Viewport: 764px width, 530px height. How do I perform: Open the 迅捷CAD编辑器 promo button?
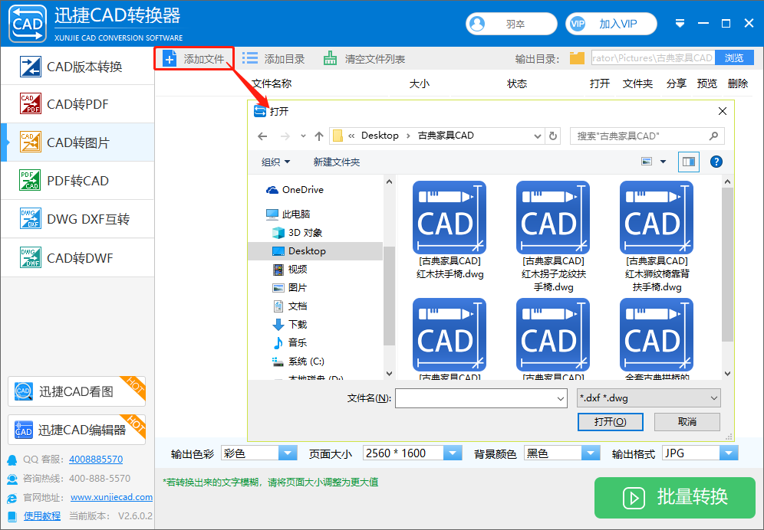tap(77, 429)
